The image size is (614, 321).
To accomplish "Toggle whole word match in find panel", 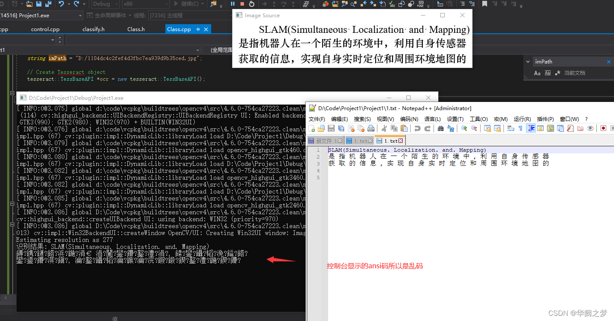I will tap(548, 73).
